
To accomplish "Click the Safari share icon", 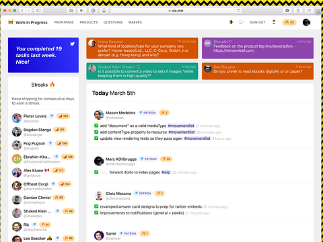I will [x=298, y=11].
